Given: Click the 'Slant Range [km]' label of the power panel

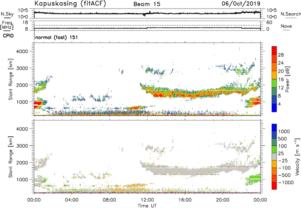Looking at the screenshot, I should 11,79.
